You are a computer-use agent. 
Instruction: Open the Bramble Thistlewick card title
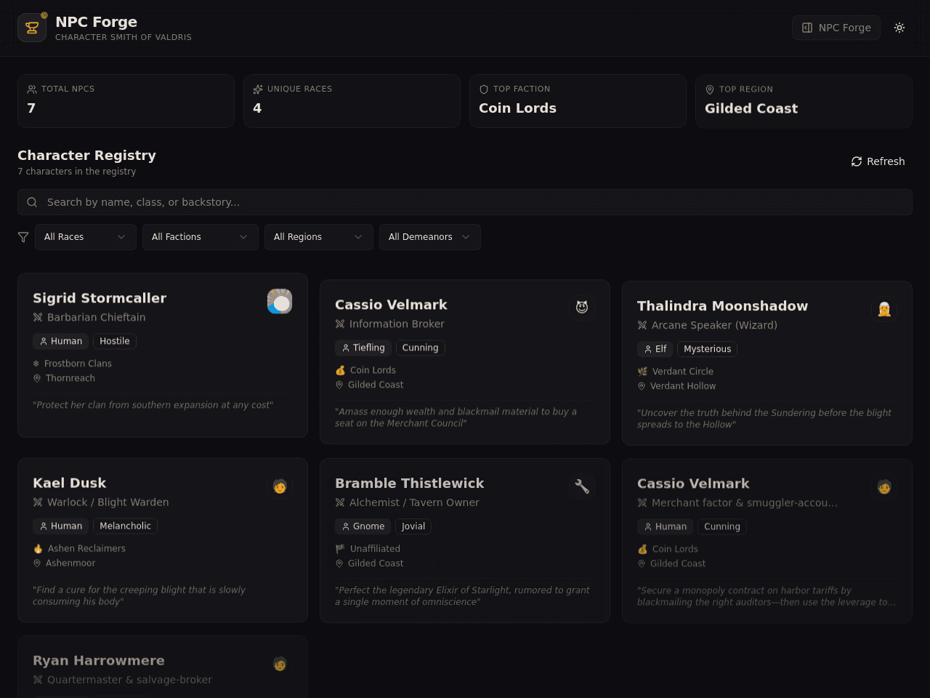coord(409,484)
